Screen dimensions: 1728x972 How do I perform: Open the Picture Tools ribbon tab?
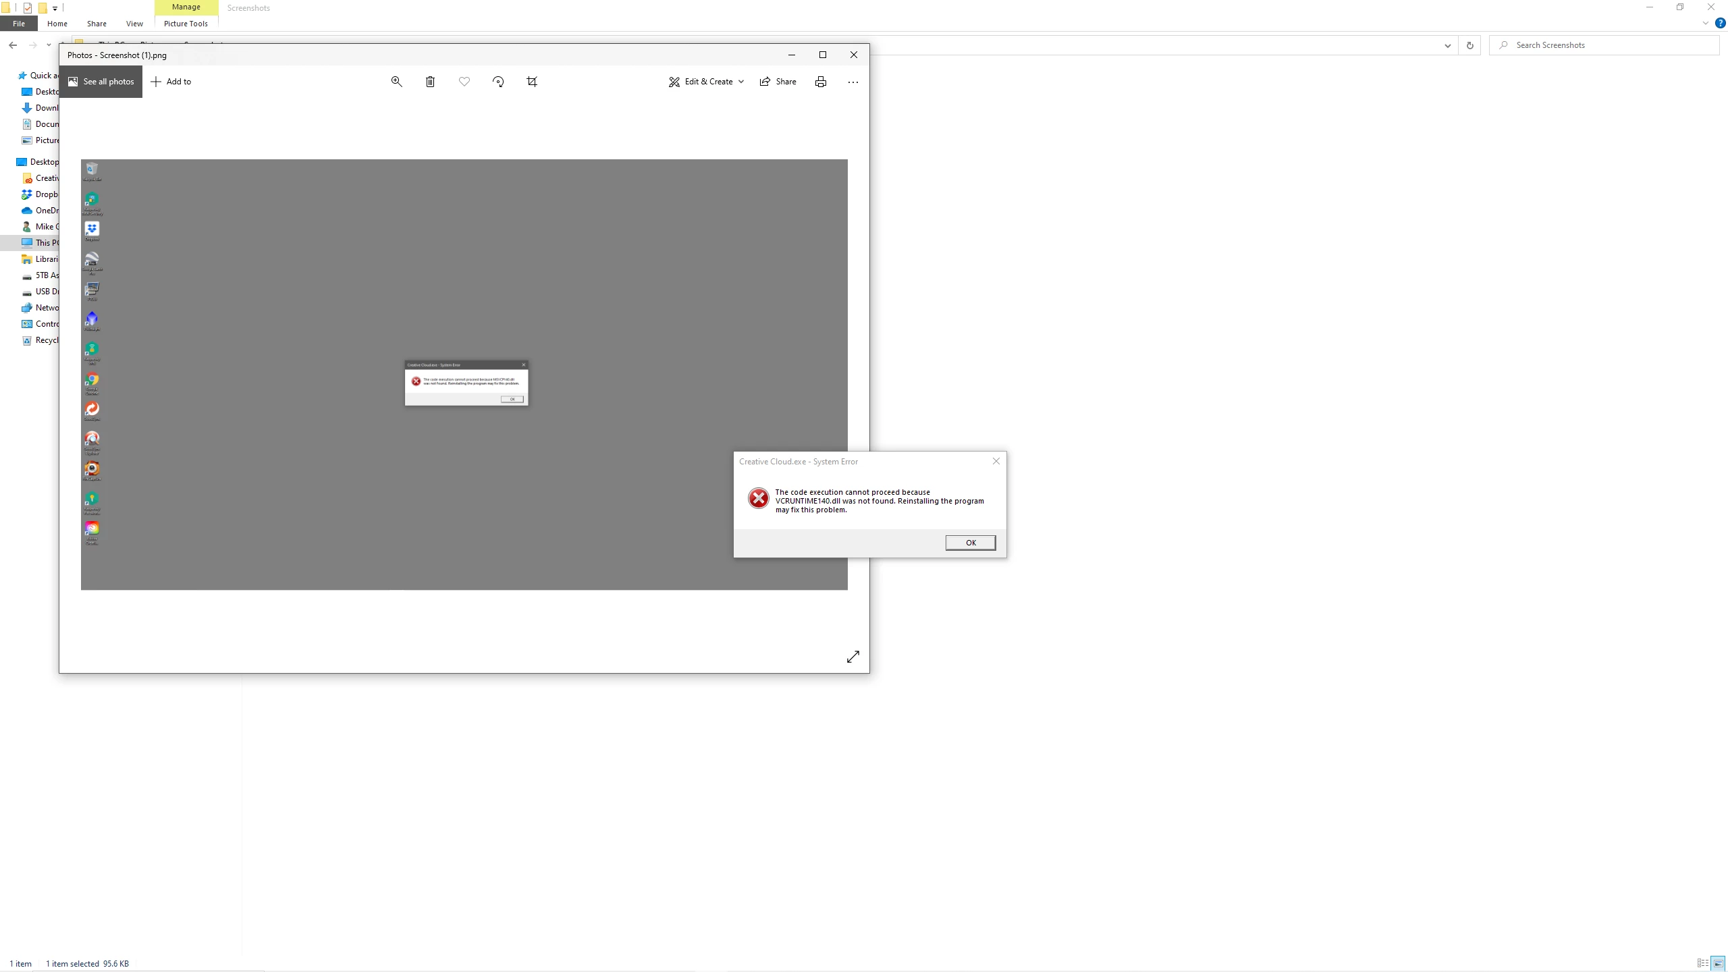click(x=186, y=24)
